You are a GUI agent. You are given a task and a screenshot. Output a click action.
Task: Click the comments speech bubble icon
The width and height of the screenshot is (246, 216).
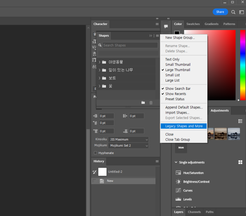166,26
